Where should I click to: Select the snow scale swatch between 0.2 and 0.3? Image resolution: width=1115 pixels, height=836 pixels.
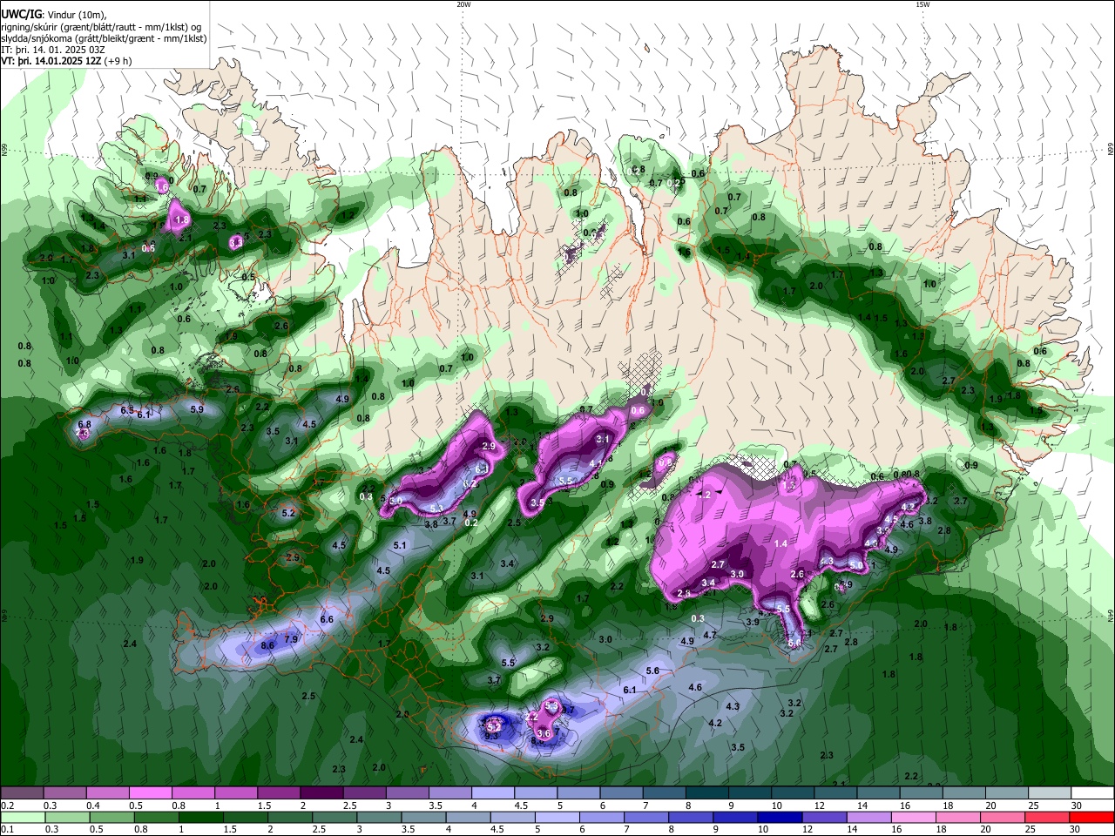pyautogui.click(x=23, y=792)
